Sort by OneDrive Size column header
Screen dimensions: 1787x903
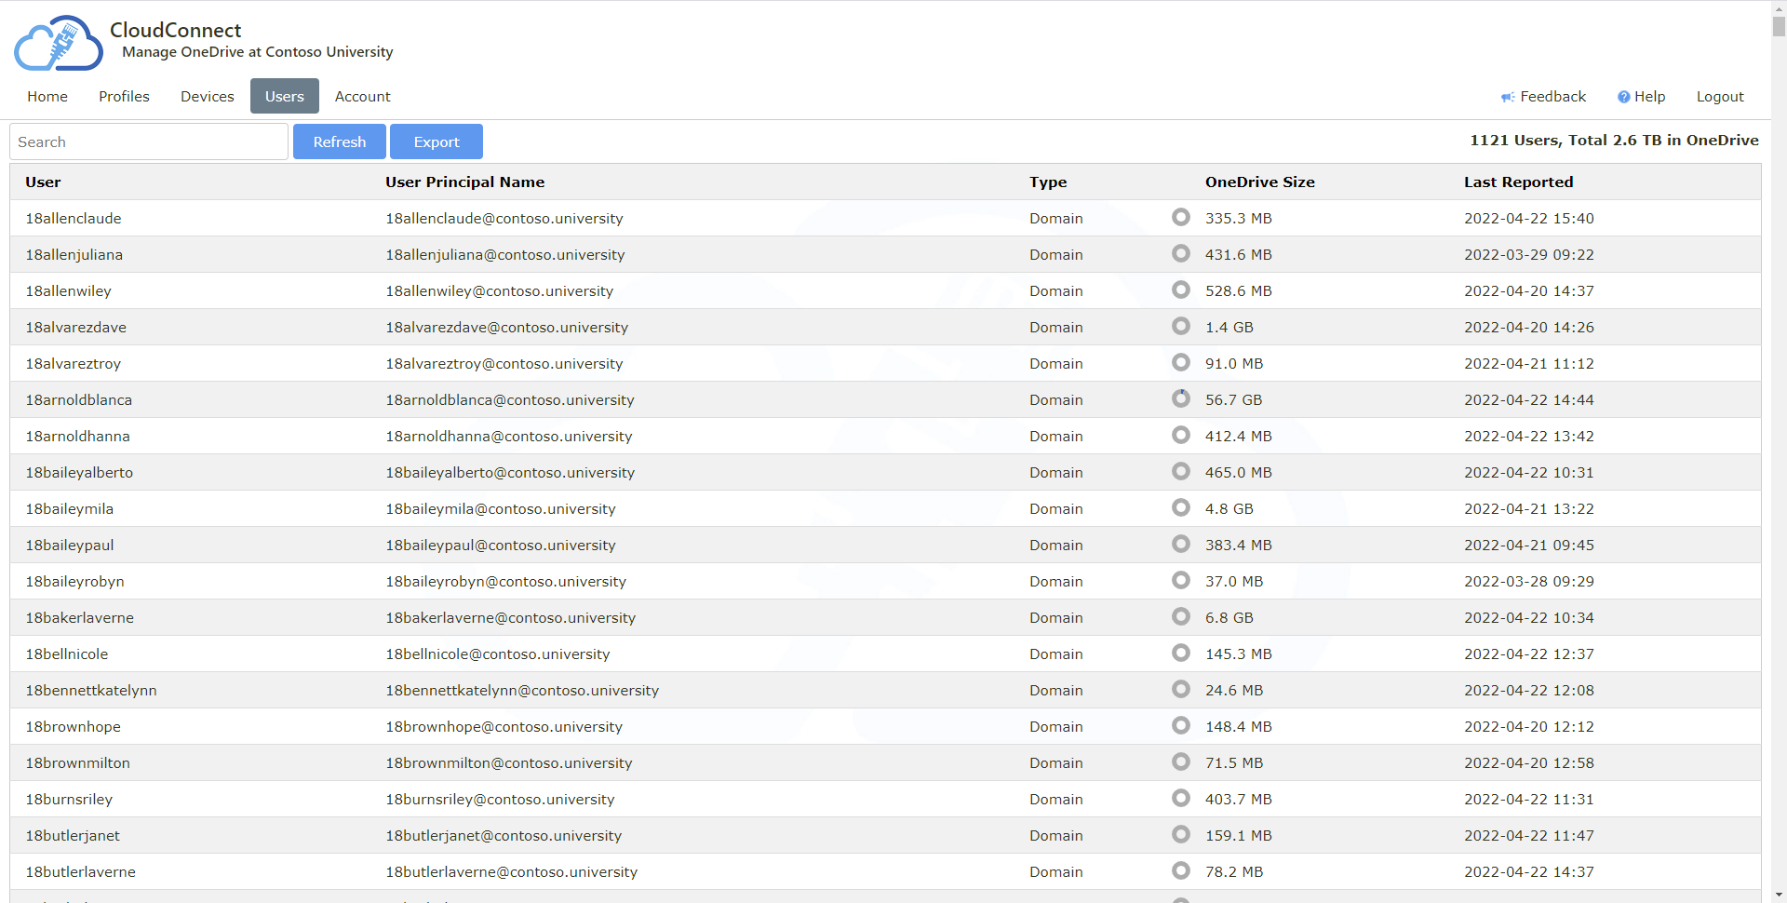pyautogui.click(x=1259, y=182)
